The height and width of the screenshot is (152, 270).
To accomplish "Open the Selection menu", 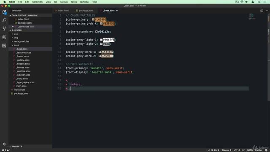I will click(38, 2).
